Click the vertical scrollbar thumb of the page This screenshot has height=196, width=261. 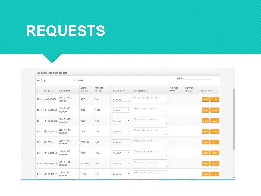click(x=234, y=119)
